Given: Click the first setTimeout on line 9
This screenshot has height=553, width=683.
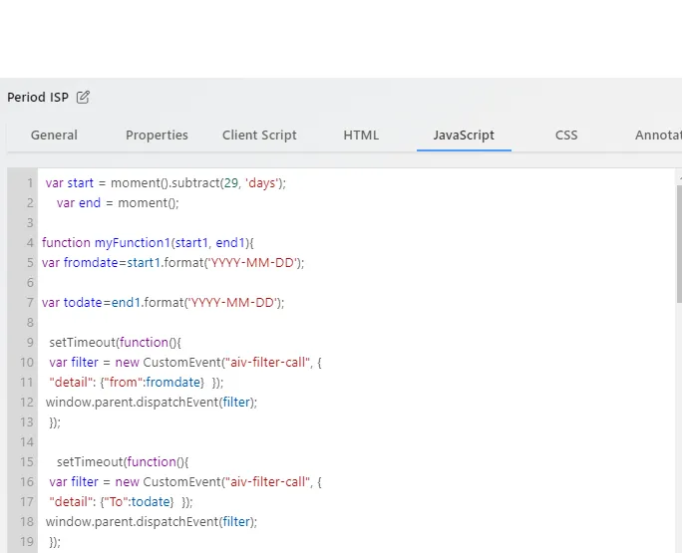Looking at the screenshot, I should tap(82, 343).
